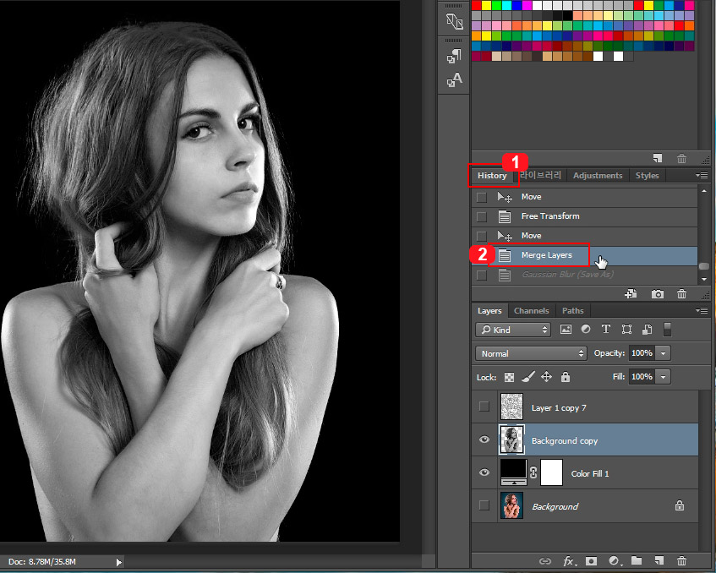This screenshot has height=573, width=716.
Task: Pick the pure green swatch in the top row
Action: [496, 5]
